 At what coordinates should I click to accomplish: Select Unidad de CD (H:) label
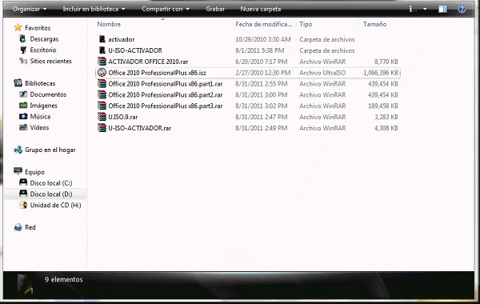55,205
